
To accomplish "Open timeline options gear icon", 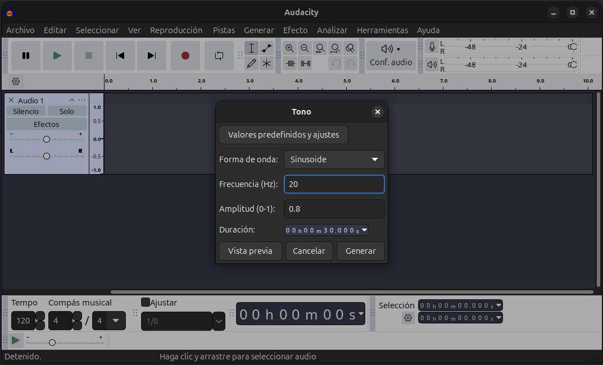I will tap(16, 81).
